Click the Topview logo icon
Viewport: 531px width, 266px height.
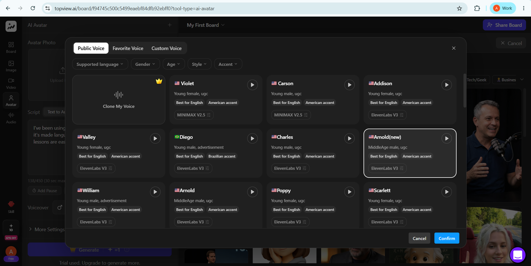pos(11,26)
